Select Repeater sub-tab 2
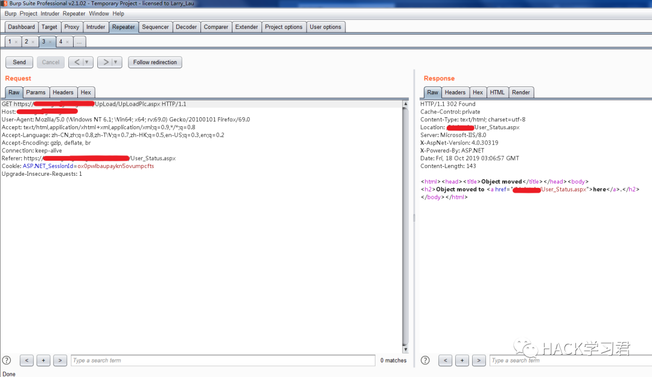Viewport: 652px width, 377px height. (x=27, y=42)
